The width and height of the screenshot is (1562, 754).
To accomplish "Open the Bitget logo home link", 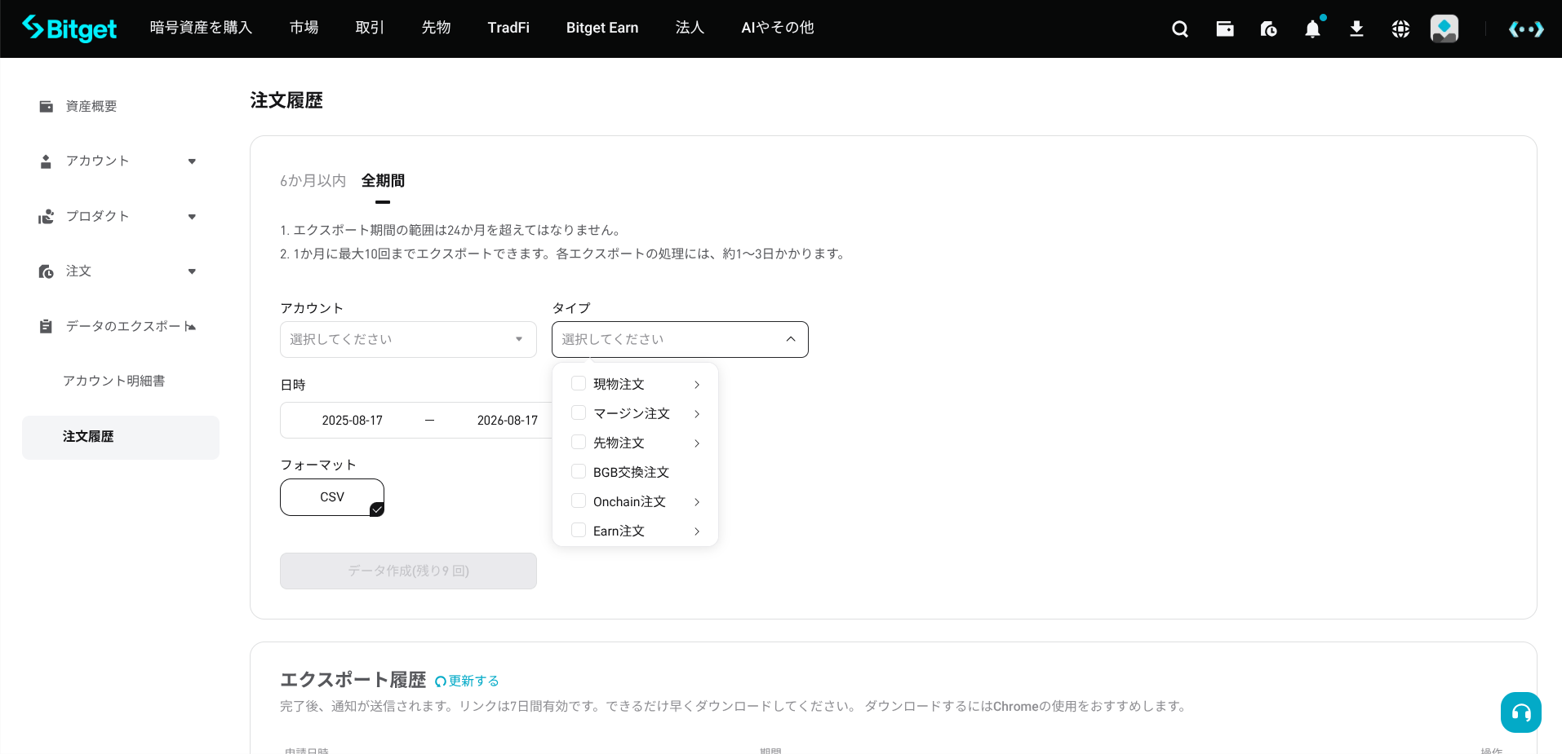I will [69, 29].
